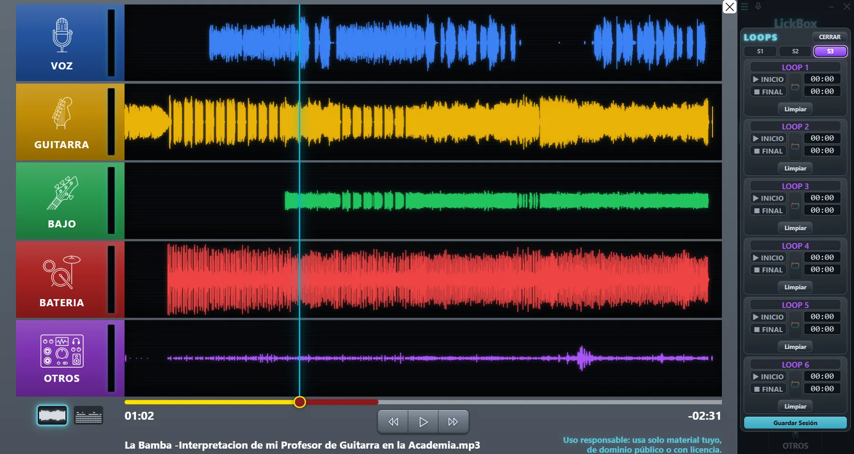The height and width of the screenshot is (454, 854).
Task: Adjust the VOZ track volume bar
Action: click(111, 43)
